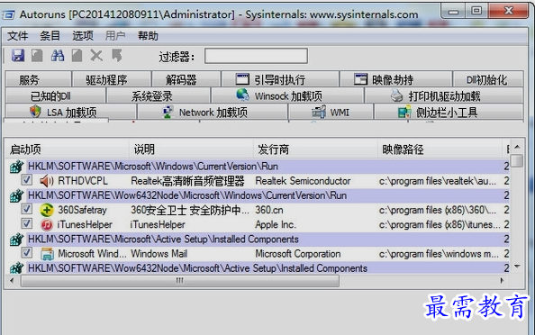Click the Autoruns title bar app icon
The image size is (535, 335).
coord(8,14)
